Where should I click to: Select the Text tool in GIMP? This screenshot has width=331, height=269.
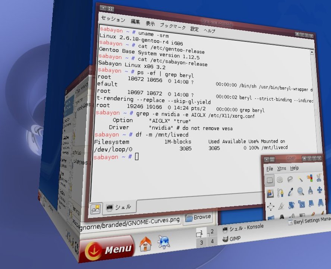(x=281, y=217)
